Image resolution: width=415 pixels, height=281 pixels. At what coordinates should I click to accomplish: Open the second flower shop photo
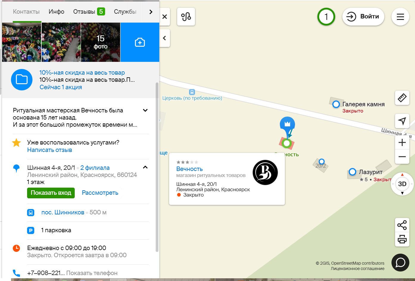pos(61,42)
